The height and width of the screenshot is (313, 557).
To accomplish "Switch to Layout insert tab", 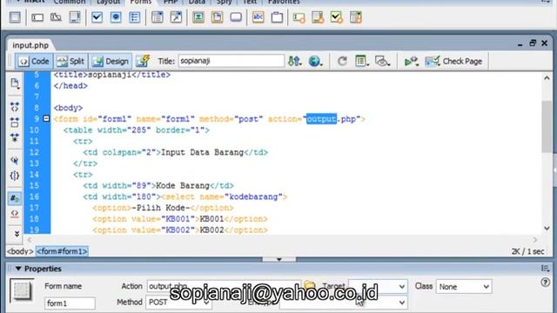I will (108, 2).
